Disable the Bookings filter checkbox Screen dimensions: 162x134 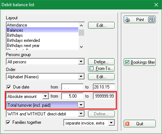(127, 62)
